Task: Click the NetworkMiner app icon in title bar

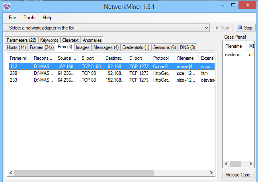Action: 7,6
